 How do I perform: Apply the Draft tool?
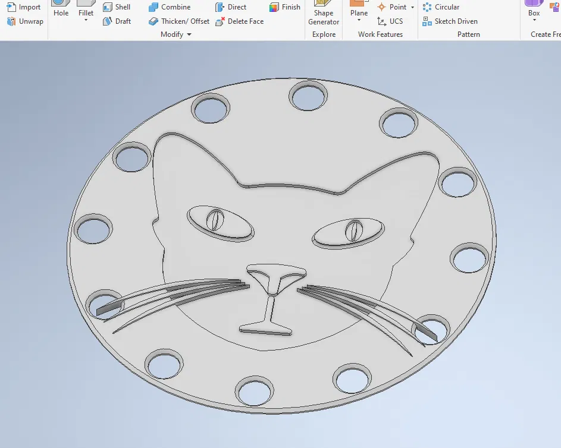[x=117, y=21]
